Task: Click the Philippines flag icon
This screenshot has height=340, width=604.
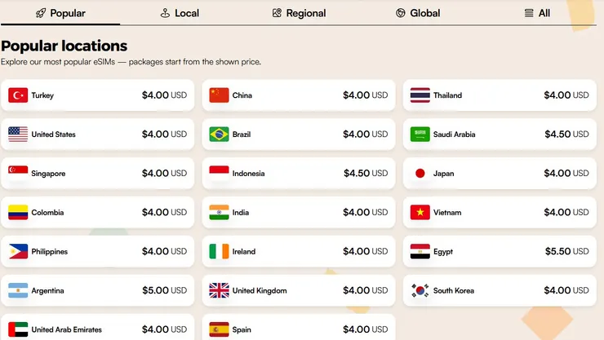Action: 18,252
